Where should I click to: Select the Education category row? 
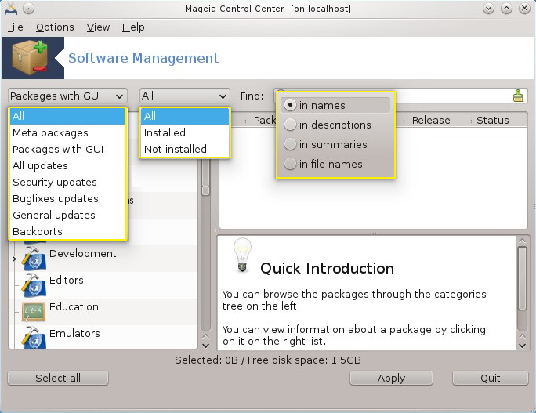(x=104, y=311)
